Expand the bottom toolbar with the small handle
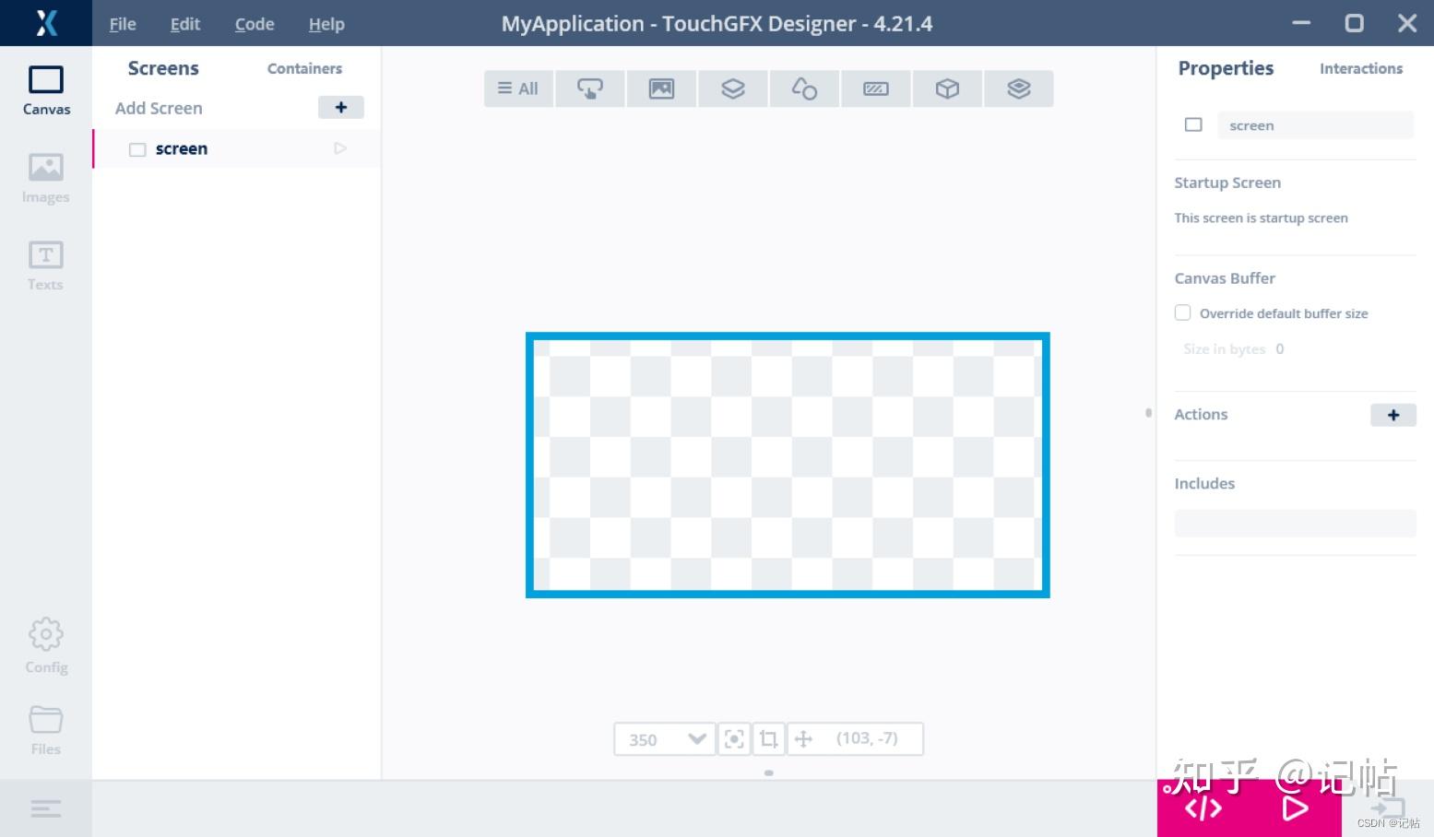Screen dimensions: 1434x837 click(x=768, y=773)
